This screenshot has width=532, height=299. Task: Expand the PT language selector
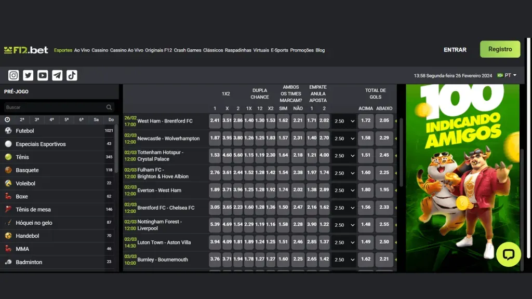[507, 75]
